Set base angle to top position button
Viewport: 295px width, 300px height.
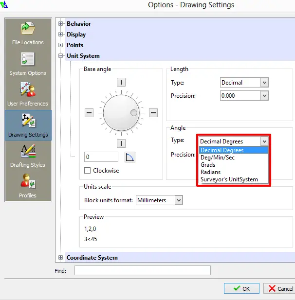point(121,82)
